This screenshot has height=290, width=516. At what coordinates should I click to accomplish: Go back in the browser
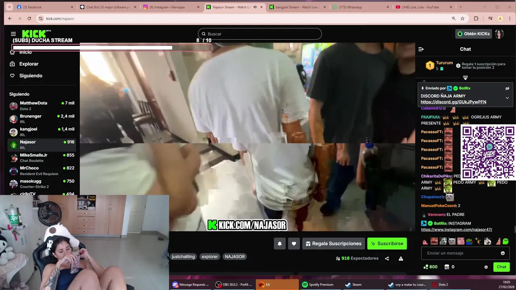point(10,19)
